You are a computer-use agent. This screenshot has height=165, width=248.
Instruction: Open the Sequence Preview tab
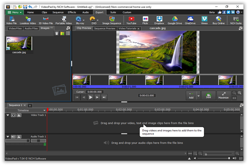point(105,28)
